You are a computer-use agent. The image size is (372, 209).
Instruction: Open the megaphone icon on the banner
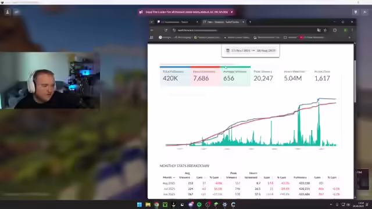point(141,12)
